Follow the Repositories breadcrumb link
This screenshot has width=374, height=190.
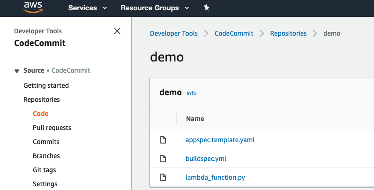(288, 33)
